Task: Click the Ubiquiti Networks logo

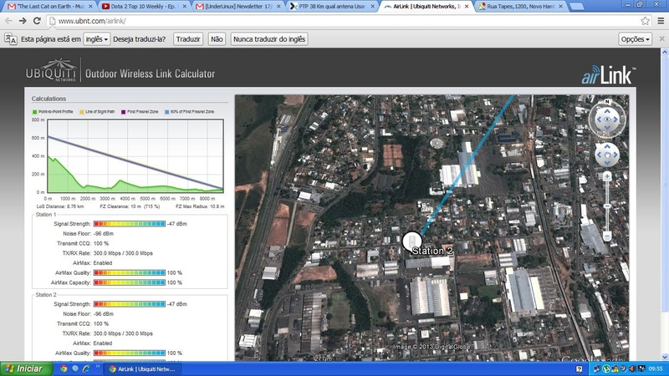Action: [x=51, y=70]
